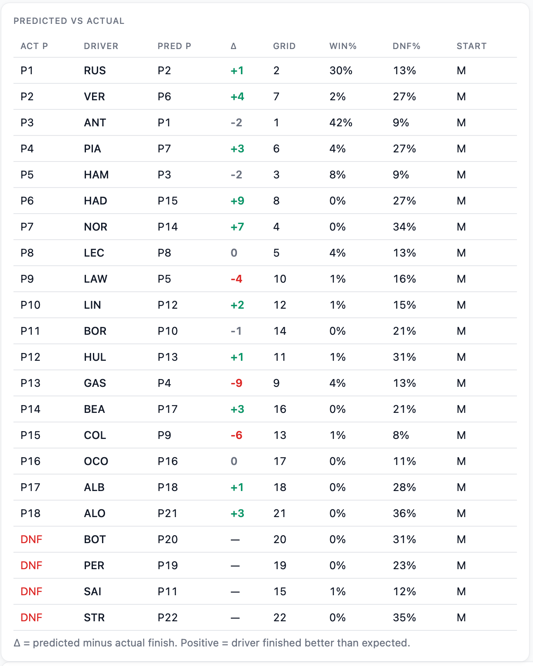Click the delta explanation footnote text

point(212,643)
